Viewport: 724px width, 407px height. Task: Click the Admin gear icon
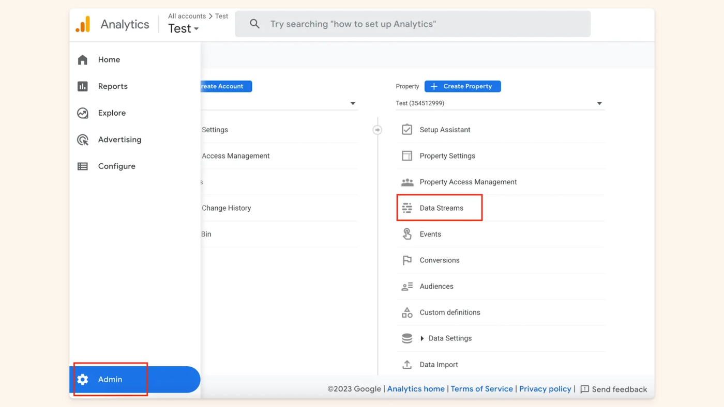pyautogui.click(x=83, y=380)
